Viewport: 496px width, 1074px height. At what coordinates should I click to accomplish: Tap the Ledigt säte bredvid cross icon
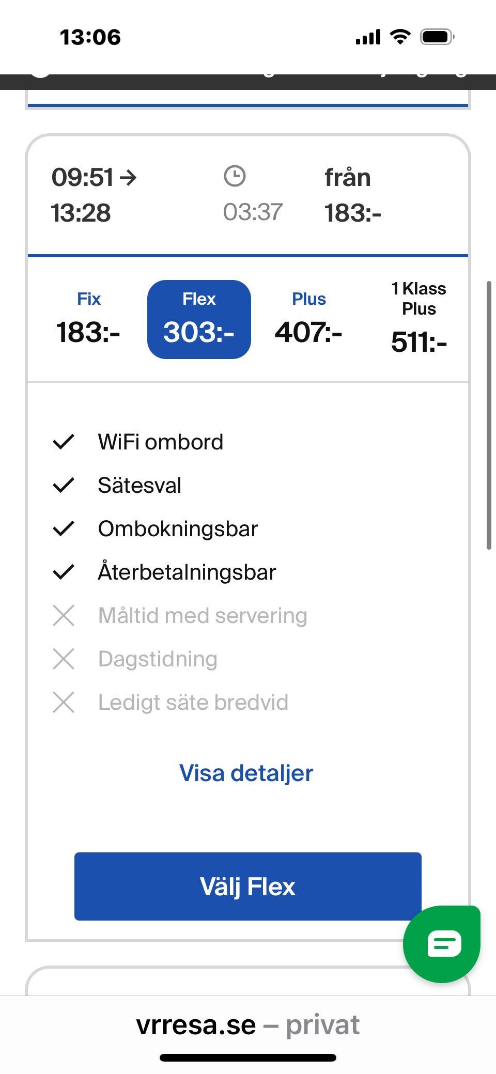pyautogui.click(x=64, y=703)
